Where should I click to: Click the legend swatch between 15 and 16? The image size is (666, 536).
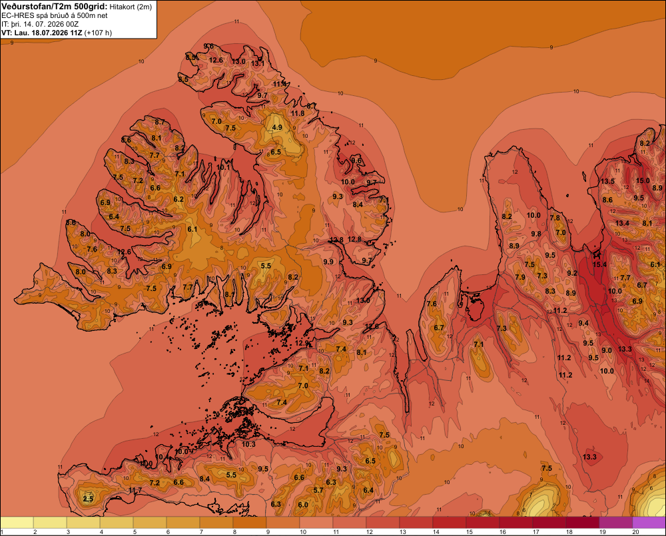(482, 523)
